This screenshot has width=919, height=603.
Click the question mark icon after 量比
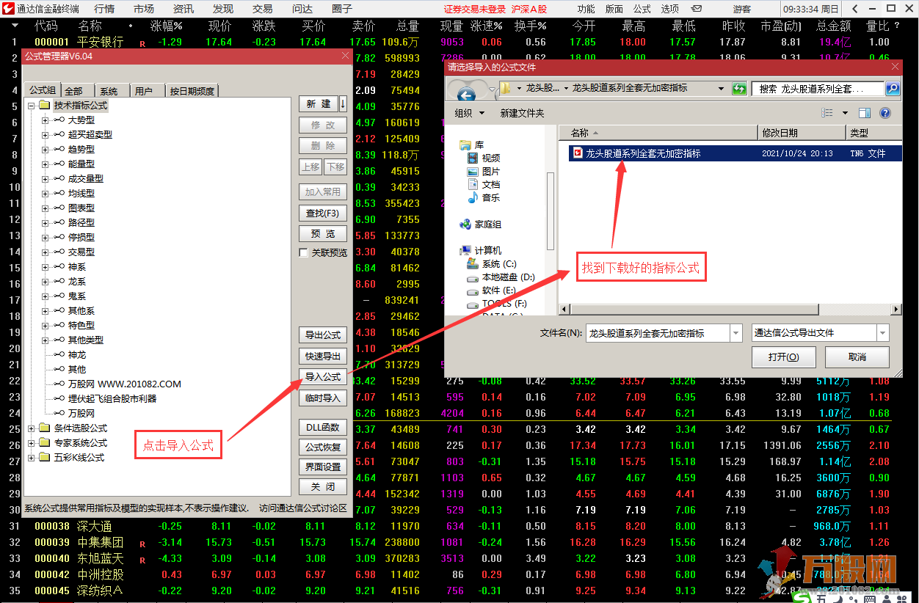[897, 26]
